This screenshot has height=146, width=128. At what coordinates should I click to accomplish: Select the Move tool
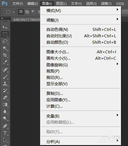tap(5, 27)
